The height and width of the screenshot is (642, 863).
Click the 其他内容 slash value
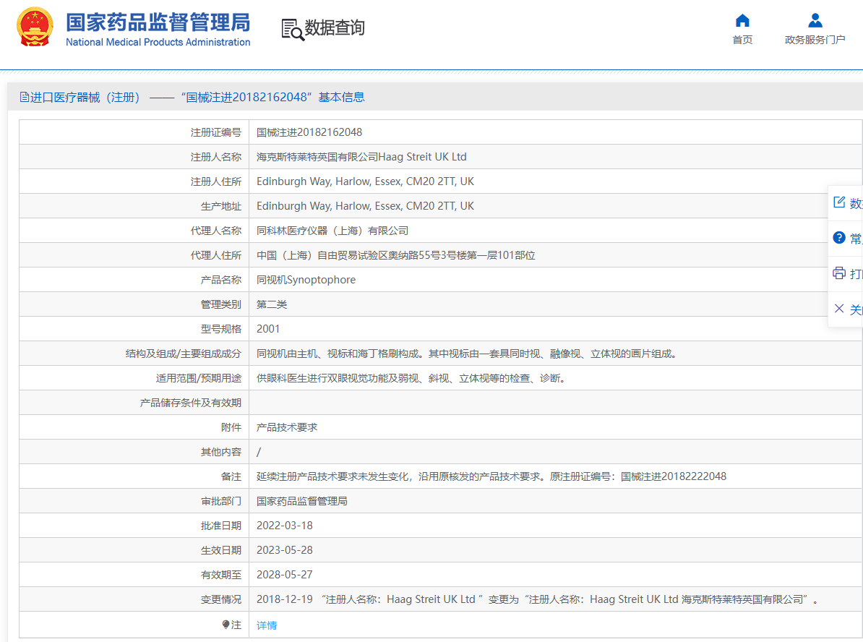tap(259, 452)
